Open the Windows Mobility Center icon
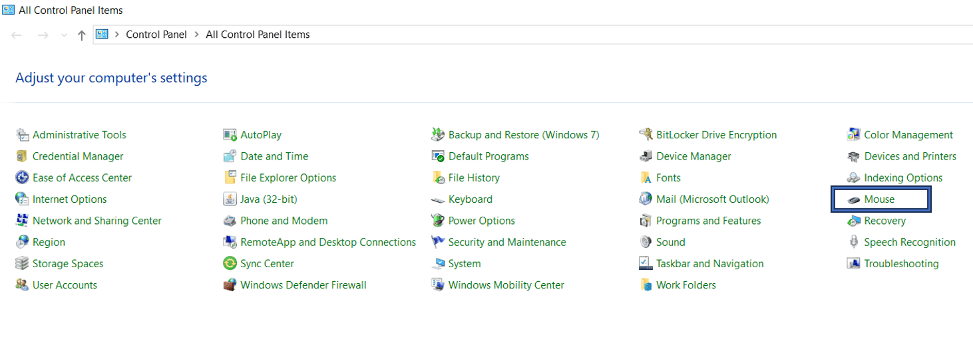The image size is (973, 343). (438, 285)
